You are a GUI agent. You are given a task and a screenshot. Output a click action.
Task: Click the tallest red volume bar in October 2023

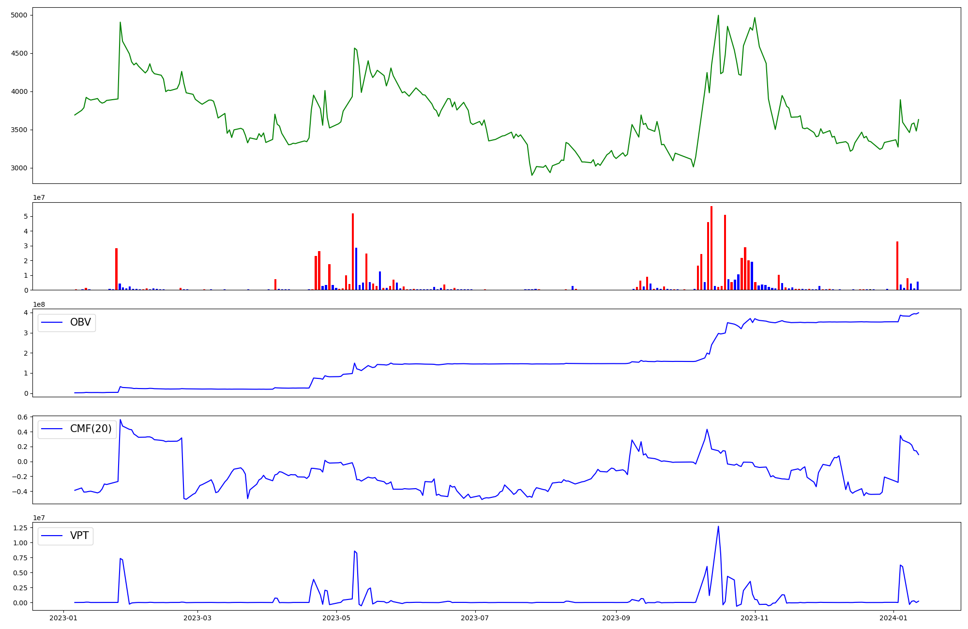[x=711, y=248]
